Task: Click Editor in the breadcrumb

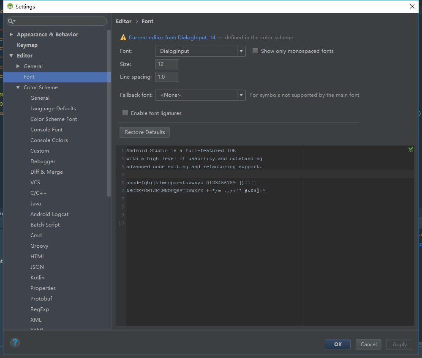Action: [x=123, y=21]
